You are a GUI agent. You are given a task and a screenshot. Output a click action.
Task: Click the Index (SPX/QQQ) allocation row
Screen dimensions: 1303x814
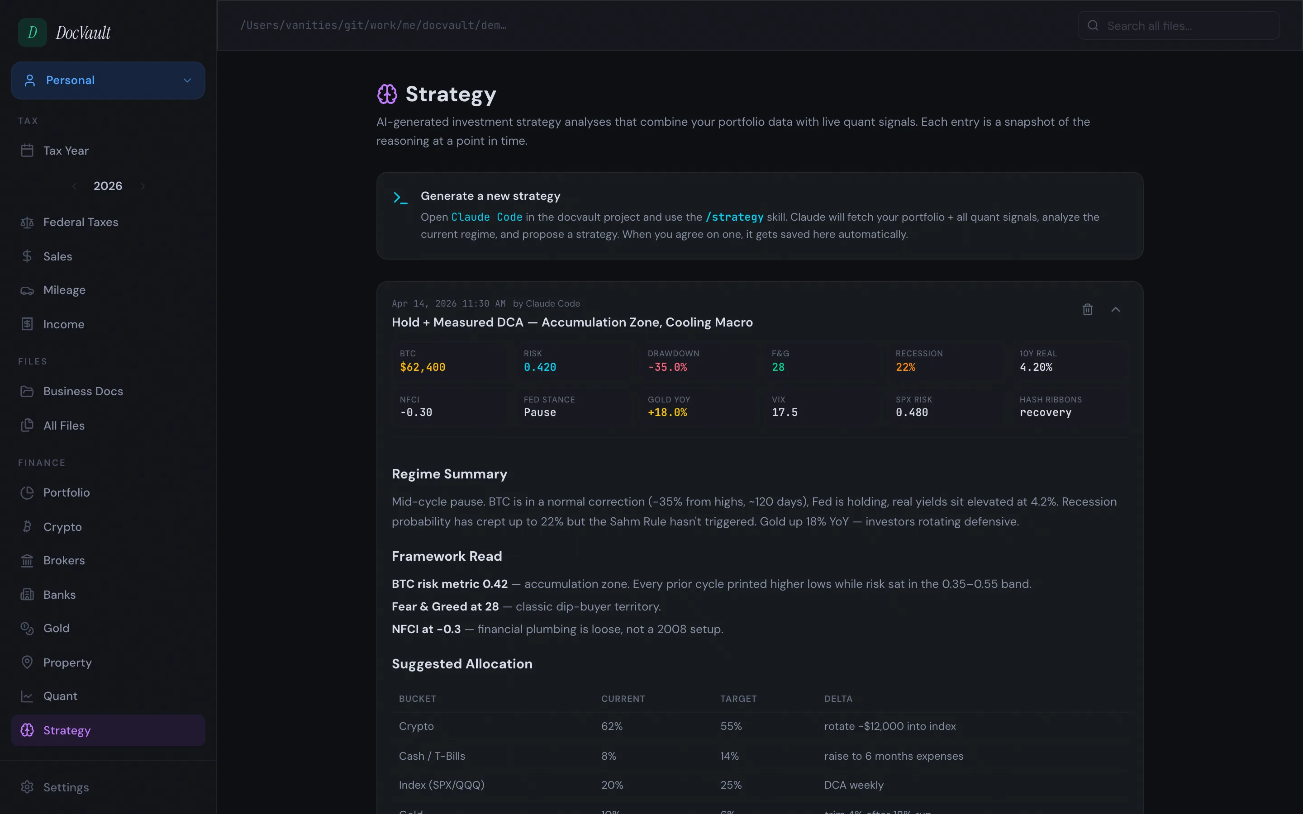coord(760,785)
